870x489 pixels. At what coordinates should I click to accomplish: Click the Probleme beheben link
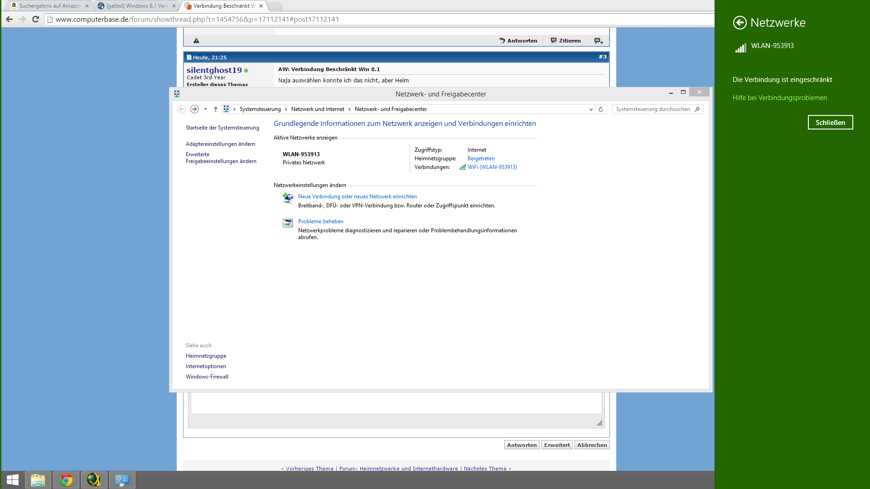320,221
